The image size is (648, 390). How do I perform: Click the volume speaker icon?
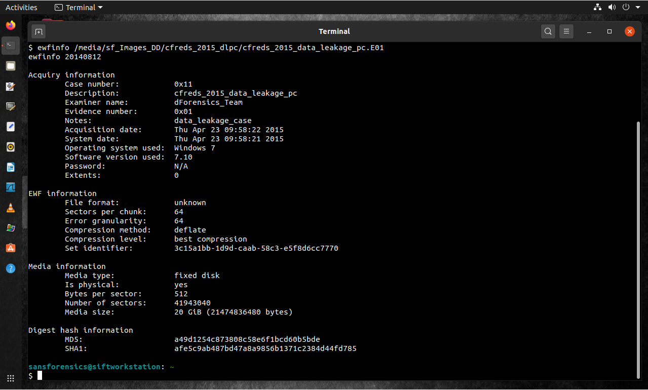point(612,7)
